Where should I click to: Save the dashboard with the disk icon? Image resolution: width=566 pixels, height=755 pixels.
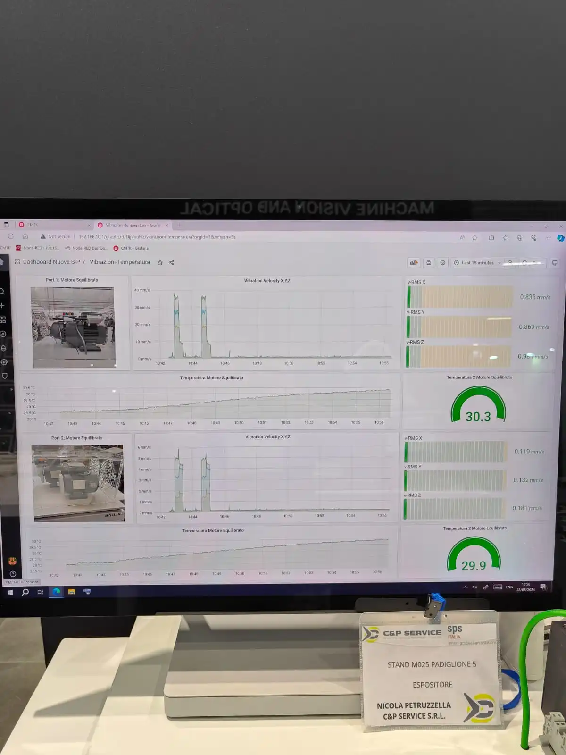(x=429, y=263)
